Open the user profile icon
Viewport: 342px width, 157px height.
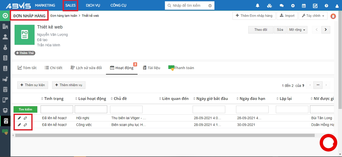(x=337, y=6)
